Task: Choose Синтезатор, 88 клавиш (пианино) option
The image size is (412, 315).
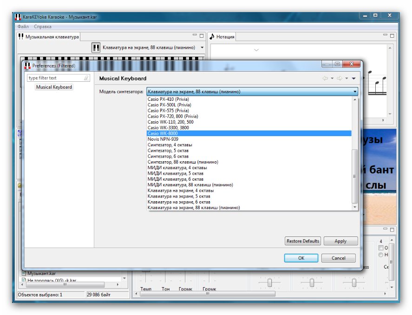Action: coord(249,162)
